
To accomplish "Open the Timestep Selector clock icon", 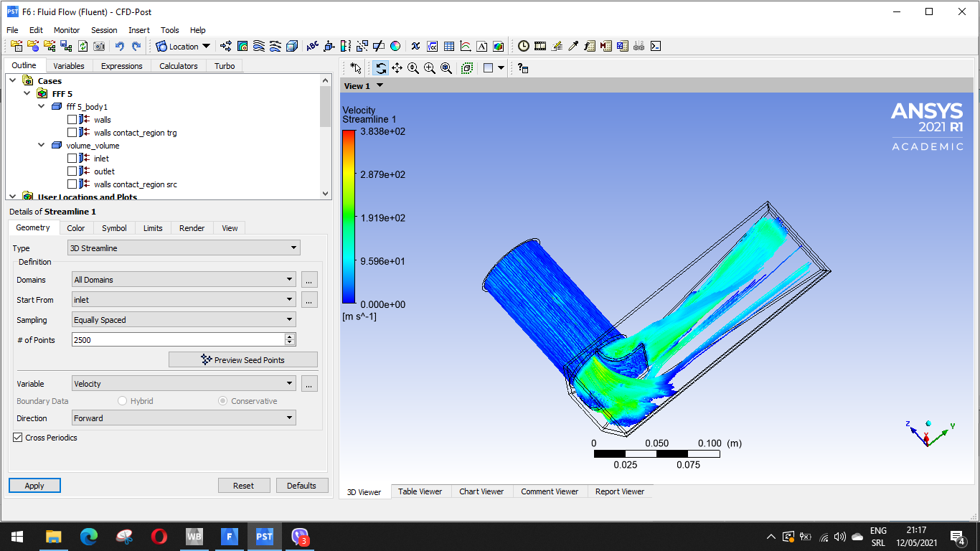I will (524, 46).
